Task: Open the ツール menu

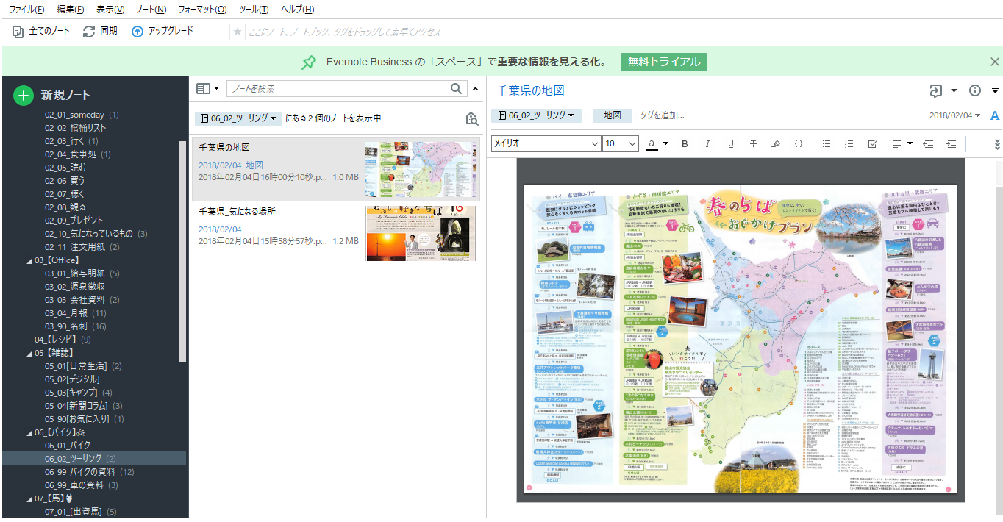Action: [253, 10]
